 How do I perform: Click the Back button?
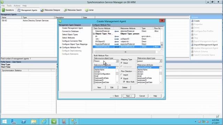[x=116, y=96]
